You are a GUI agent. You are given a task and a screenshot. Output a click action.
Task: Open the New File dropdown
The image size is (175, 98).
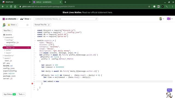(8, 30)
